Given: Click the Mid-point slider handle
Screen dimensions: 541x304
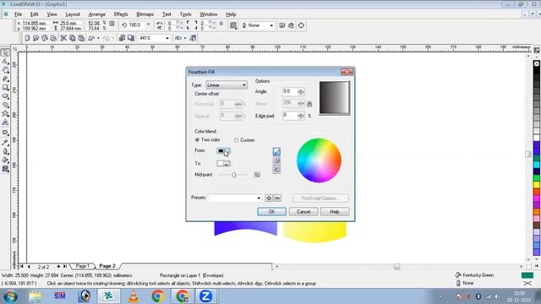Looking at the screenshot, I should tap(234, 175).
